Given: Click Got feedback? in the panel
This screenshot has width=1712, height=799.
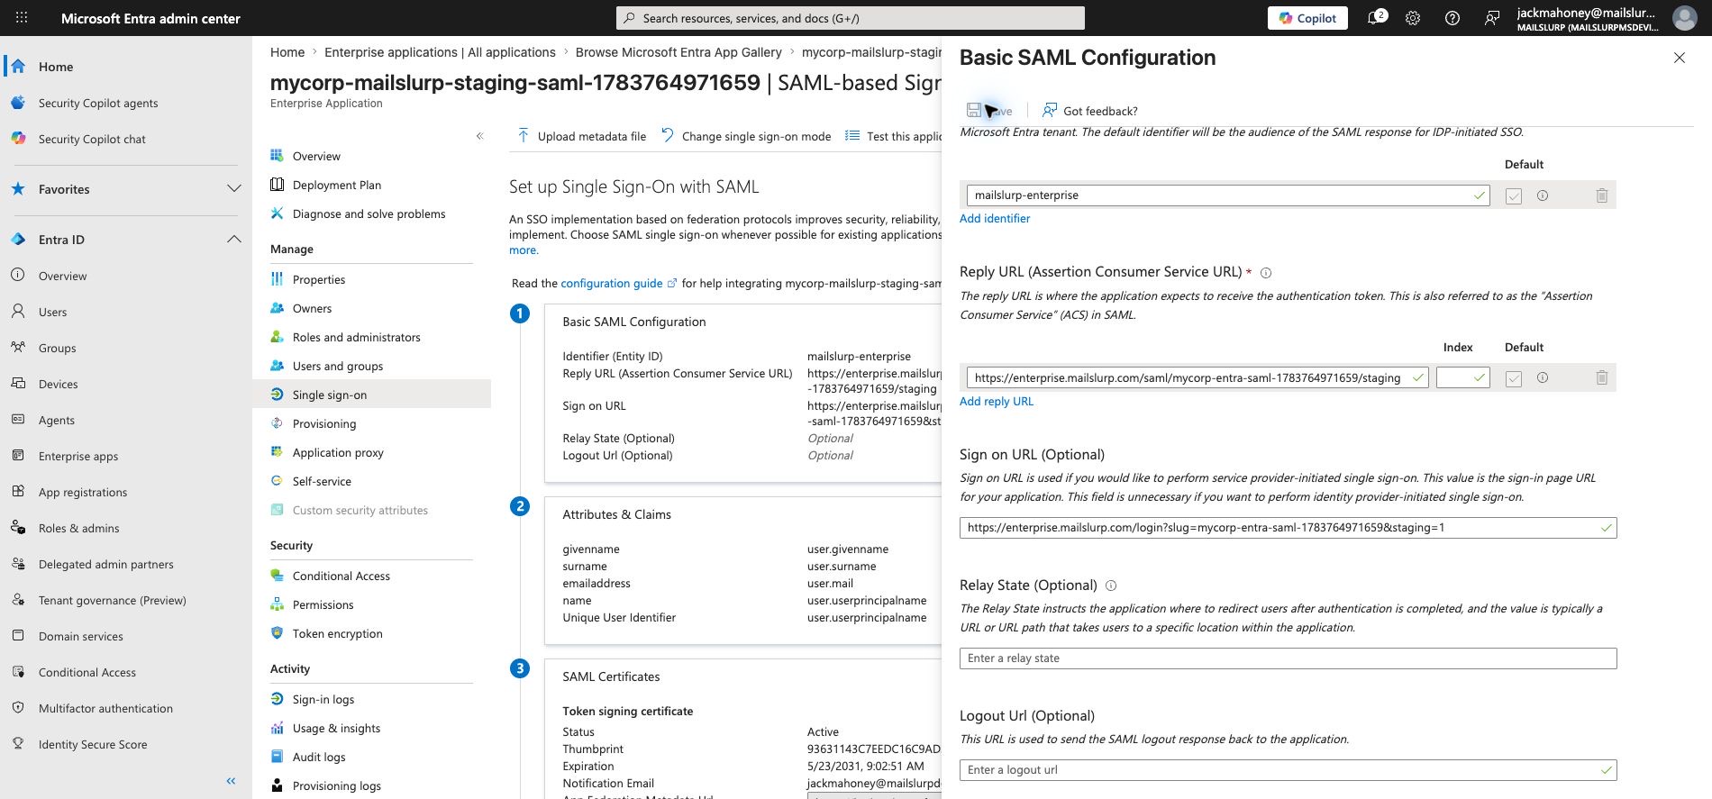Looking at the screenshot, I should pos(1089,111).
